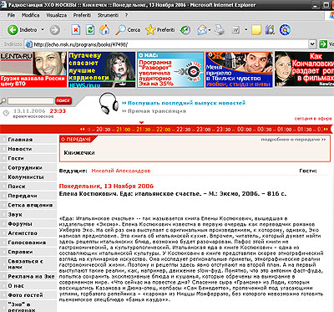Open Николай Александров host link
The height and width of the screenshot is (312, 334).
[x=121, y=171]
